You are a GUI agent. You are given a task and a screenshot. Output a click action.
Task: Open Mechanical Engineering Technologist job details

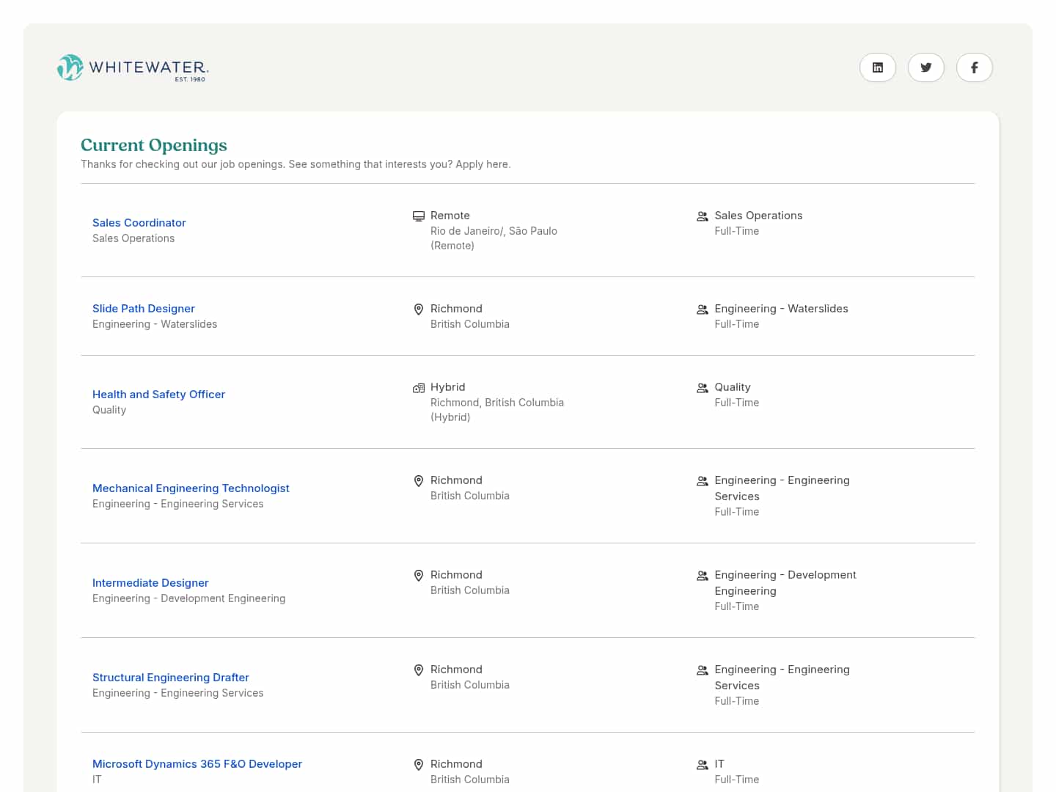(x=191, y=488)
